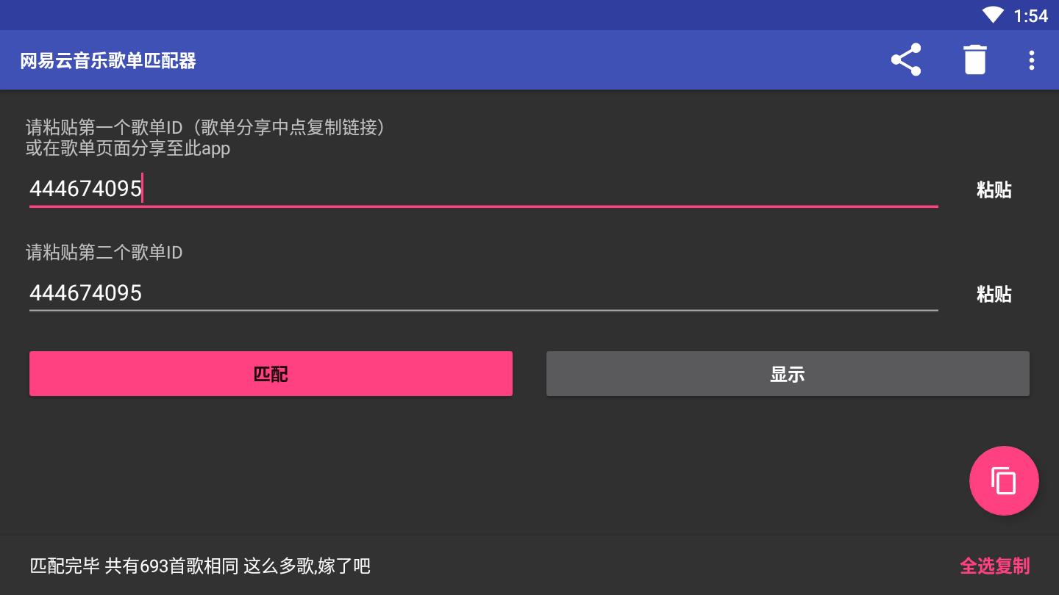Tap the 或在歌单页面分享至此app hint text

[128, 148]
